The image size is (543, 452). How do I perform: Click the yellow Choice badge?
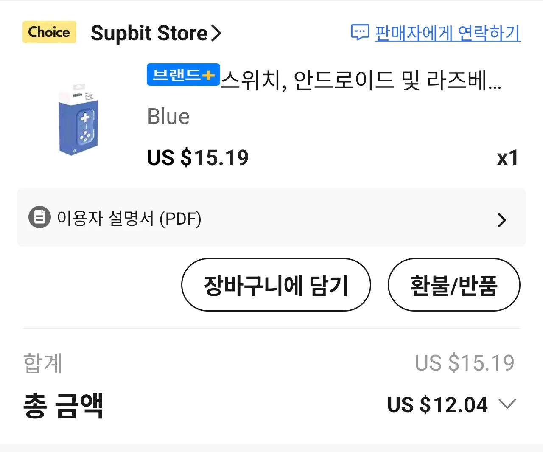(49, 32)
